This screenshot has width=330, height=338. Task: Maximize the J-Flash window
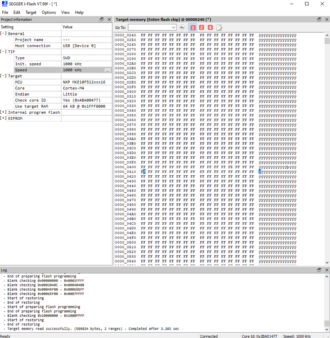coord(307,4)
